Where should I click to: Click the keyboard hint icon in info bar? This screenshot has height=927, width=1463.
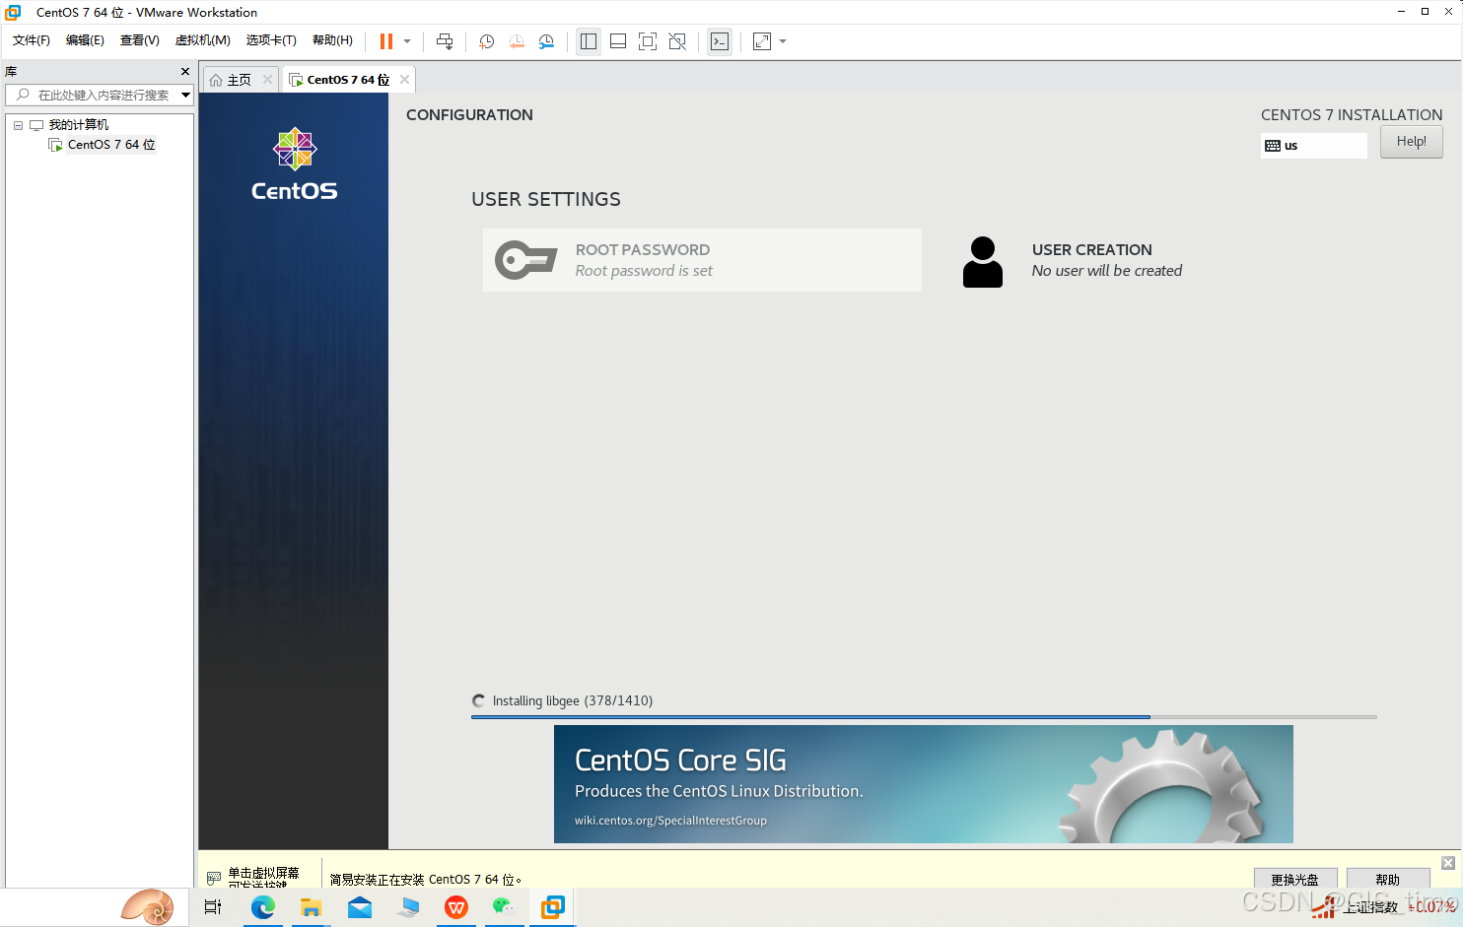click(214, 878)
